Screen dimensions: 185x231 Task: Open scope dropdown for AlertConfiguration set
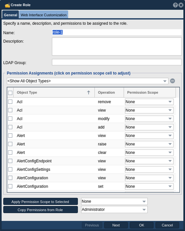click(149, 187)
